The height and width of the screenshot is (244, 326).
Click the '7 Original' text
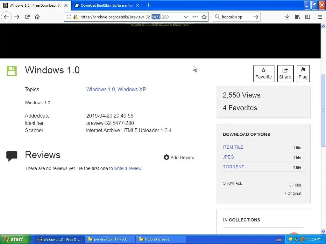pyautogui.click(x=293, y=193)
